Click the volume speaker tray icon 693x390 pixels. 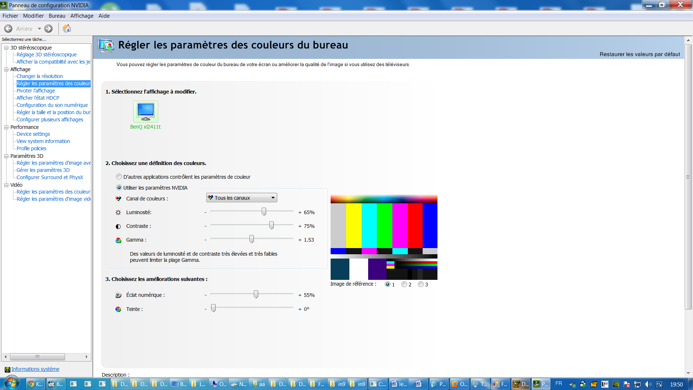[x=648, y=384]
